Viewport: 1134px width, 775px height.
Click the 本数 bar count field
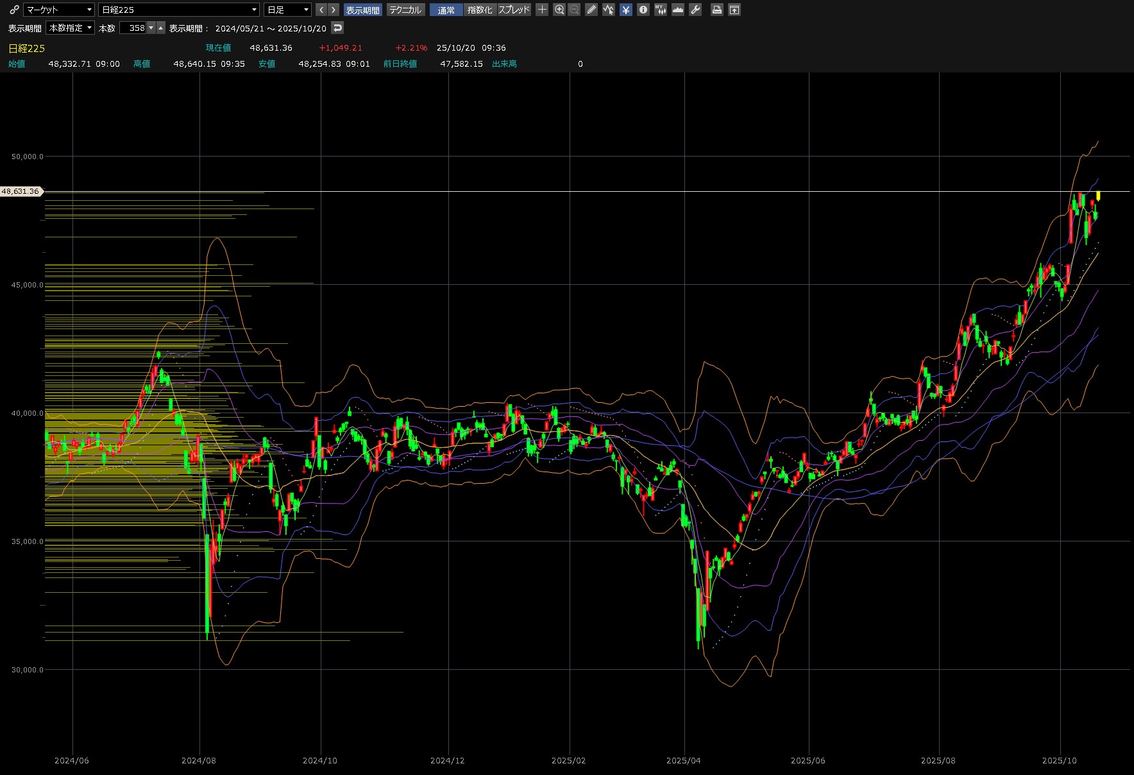coord(133,28)
